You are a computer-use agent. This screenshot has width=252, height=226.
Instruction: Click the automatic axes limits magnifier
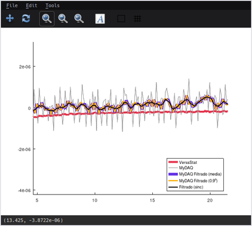[x=79, y=18]
